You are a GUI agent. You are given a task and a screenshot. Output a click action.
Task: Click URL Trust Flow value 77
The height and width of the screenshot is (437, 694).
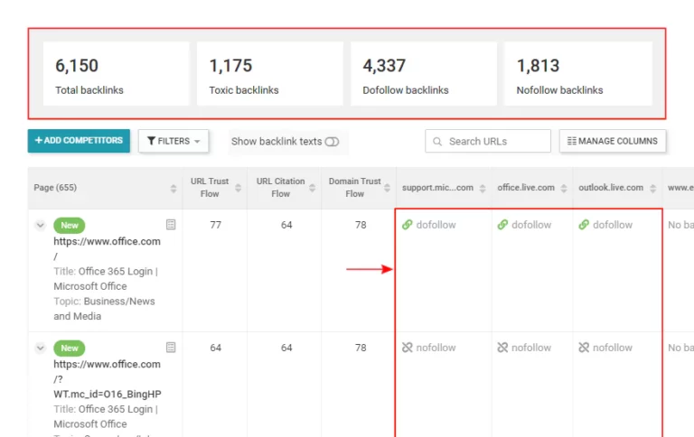[216, 225]
